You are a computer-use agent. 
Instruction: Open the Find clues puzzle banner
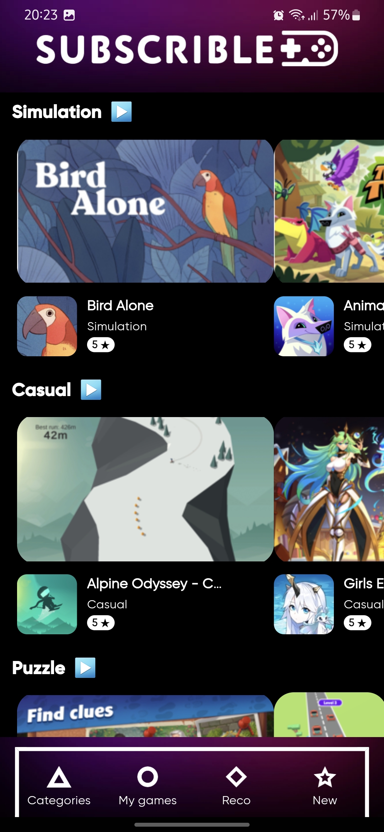point(145,716)
